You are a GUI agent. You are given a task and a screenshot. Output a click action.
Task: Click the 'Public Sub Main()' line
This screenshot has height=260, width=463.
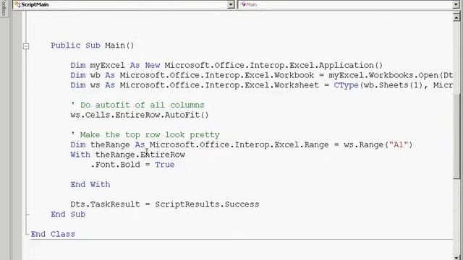(93, 45)
